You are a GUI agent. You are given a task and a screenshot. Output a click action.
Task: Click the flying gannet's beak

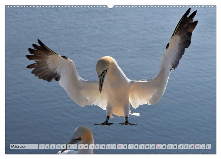pos(103,80)
